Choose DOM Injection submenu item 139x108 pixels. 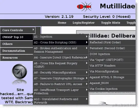coord(112,54)
